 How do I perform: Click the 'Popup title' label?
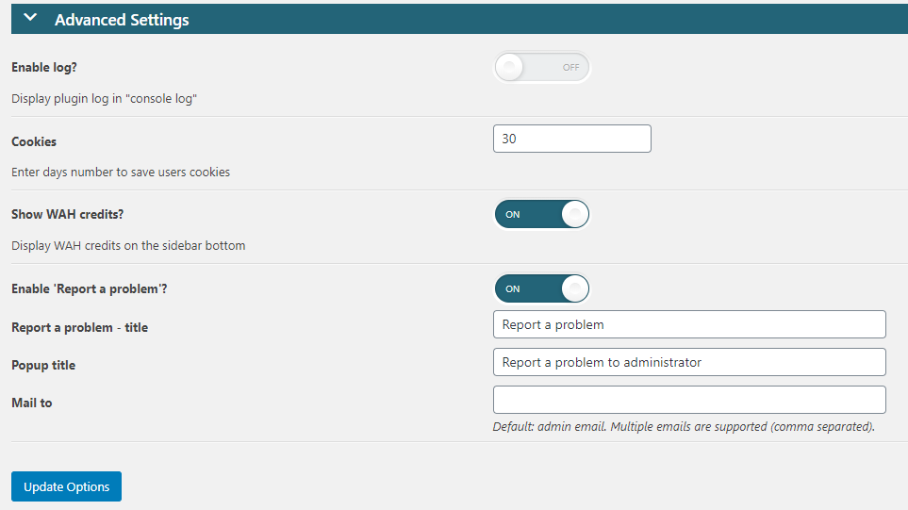pyautogui.click(x=43, y=365)
